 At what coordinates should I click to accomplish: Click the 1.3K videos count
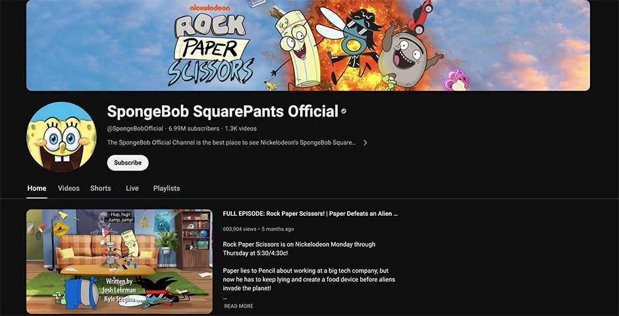tap(240, 128)
